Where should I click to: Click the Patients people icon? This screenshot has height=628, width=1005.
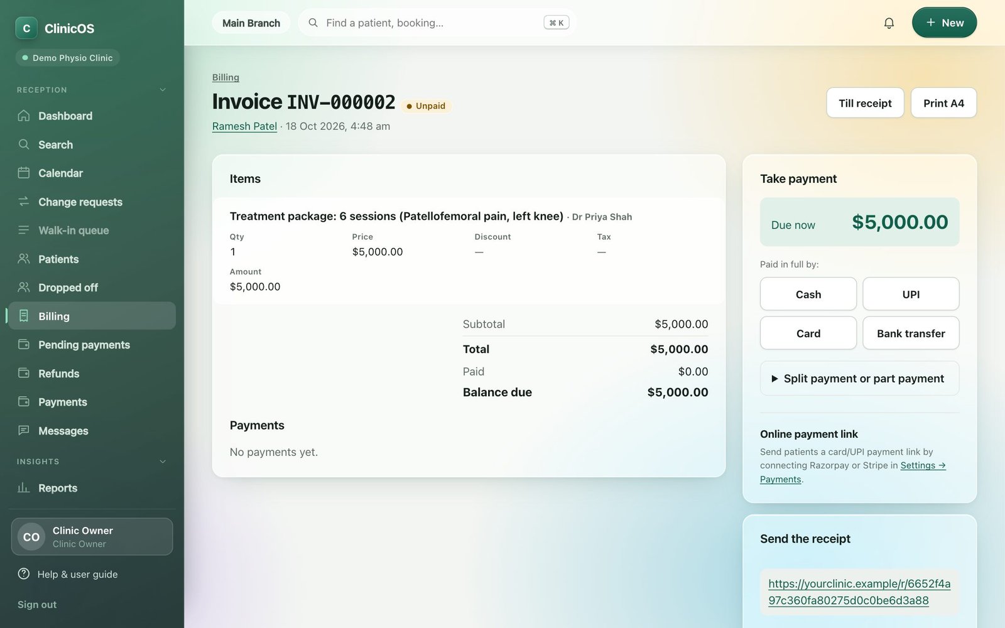coord(24,259)
